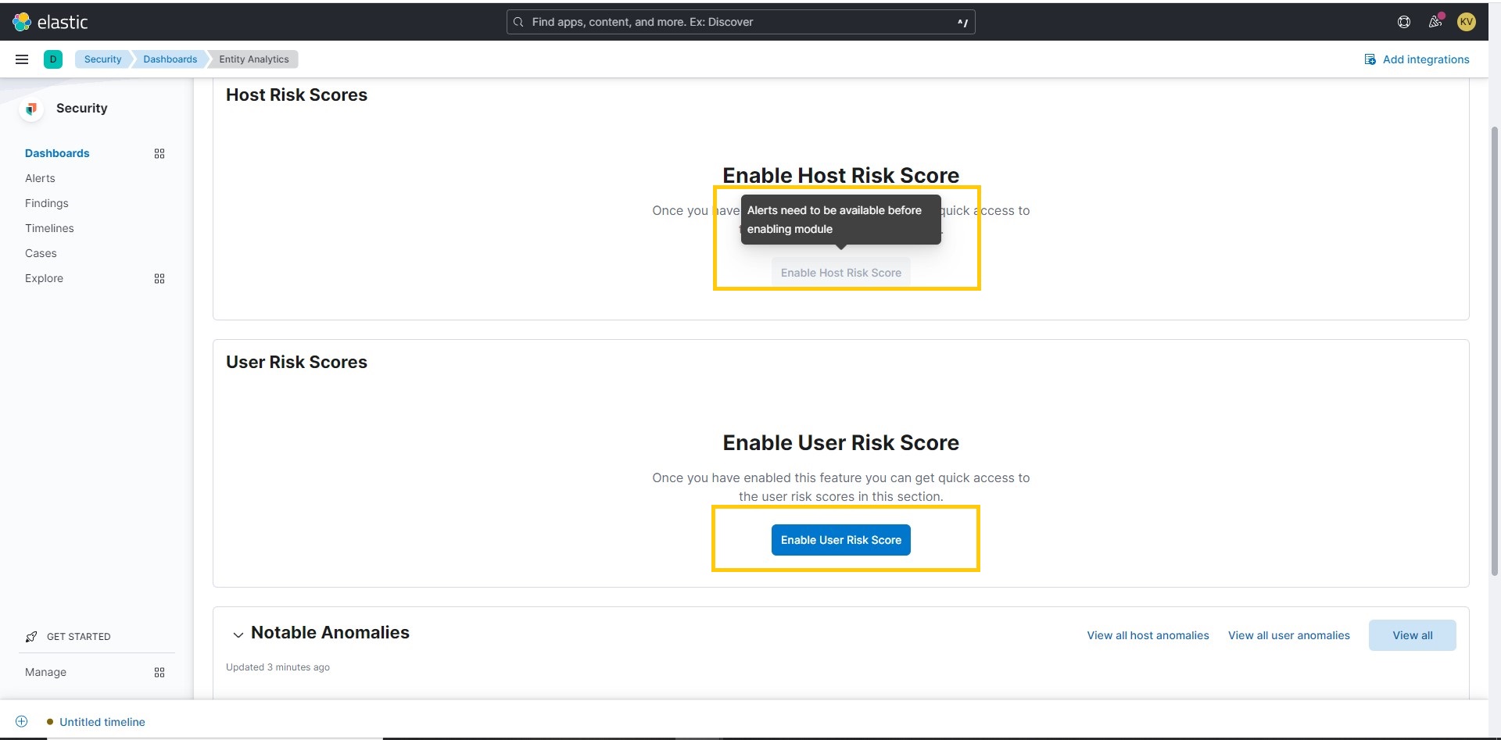Open View all host anomalies link
Viewport: 1501px width, 740px height.
pyautogui.click(x=1148, y=635)
